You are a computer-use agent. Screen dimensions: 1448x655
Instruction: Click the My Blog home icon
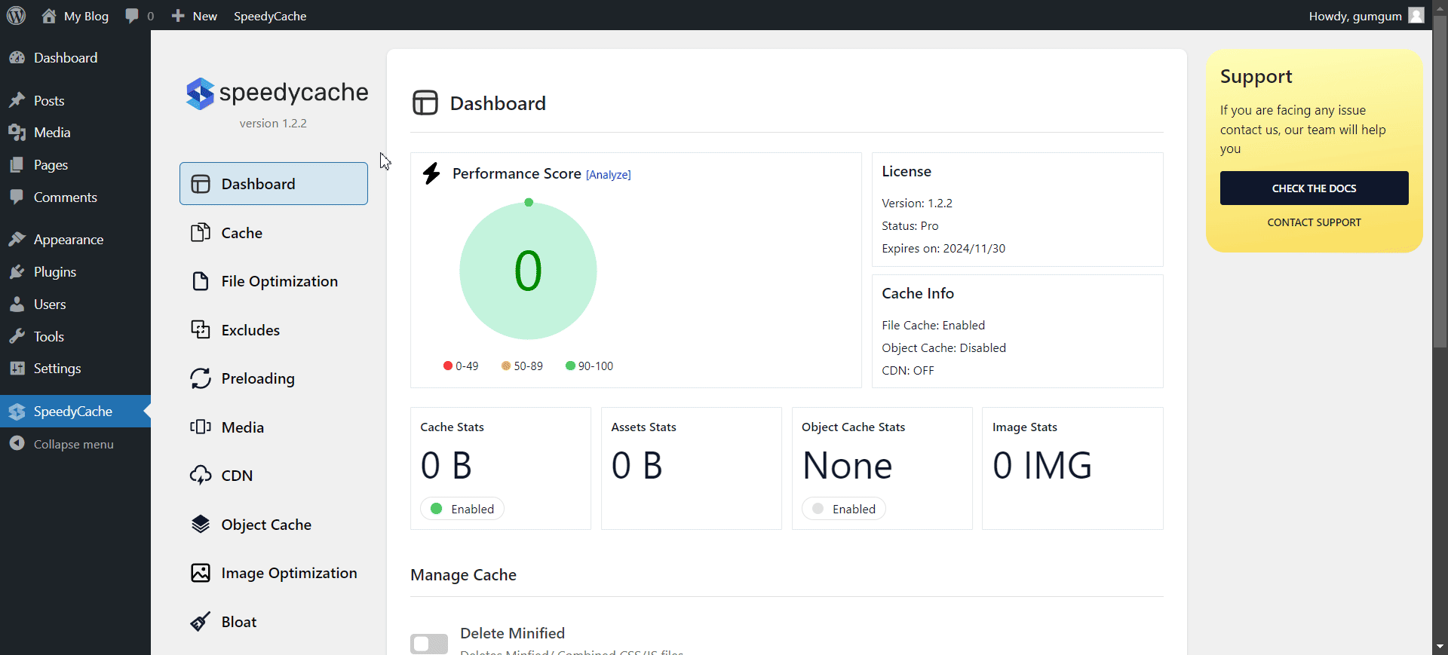(49, 16)
